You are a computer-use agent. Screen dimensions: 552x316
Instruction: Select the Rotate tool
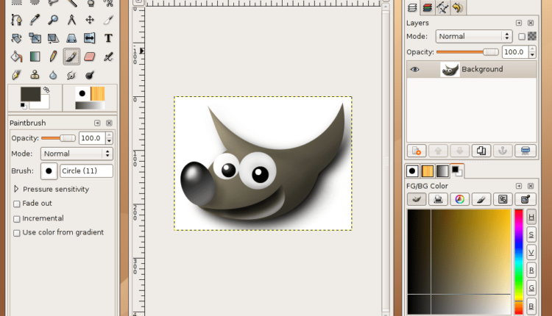pos(16,38)
